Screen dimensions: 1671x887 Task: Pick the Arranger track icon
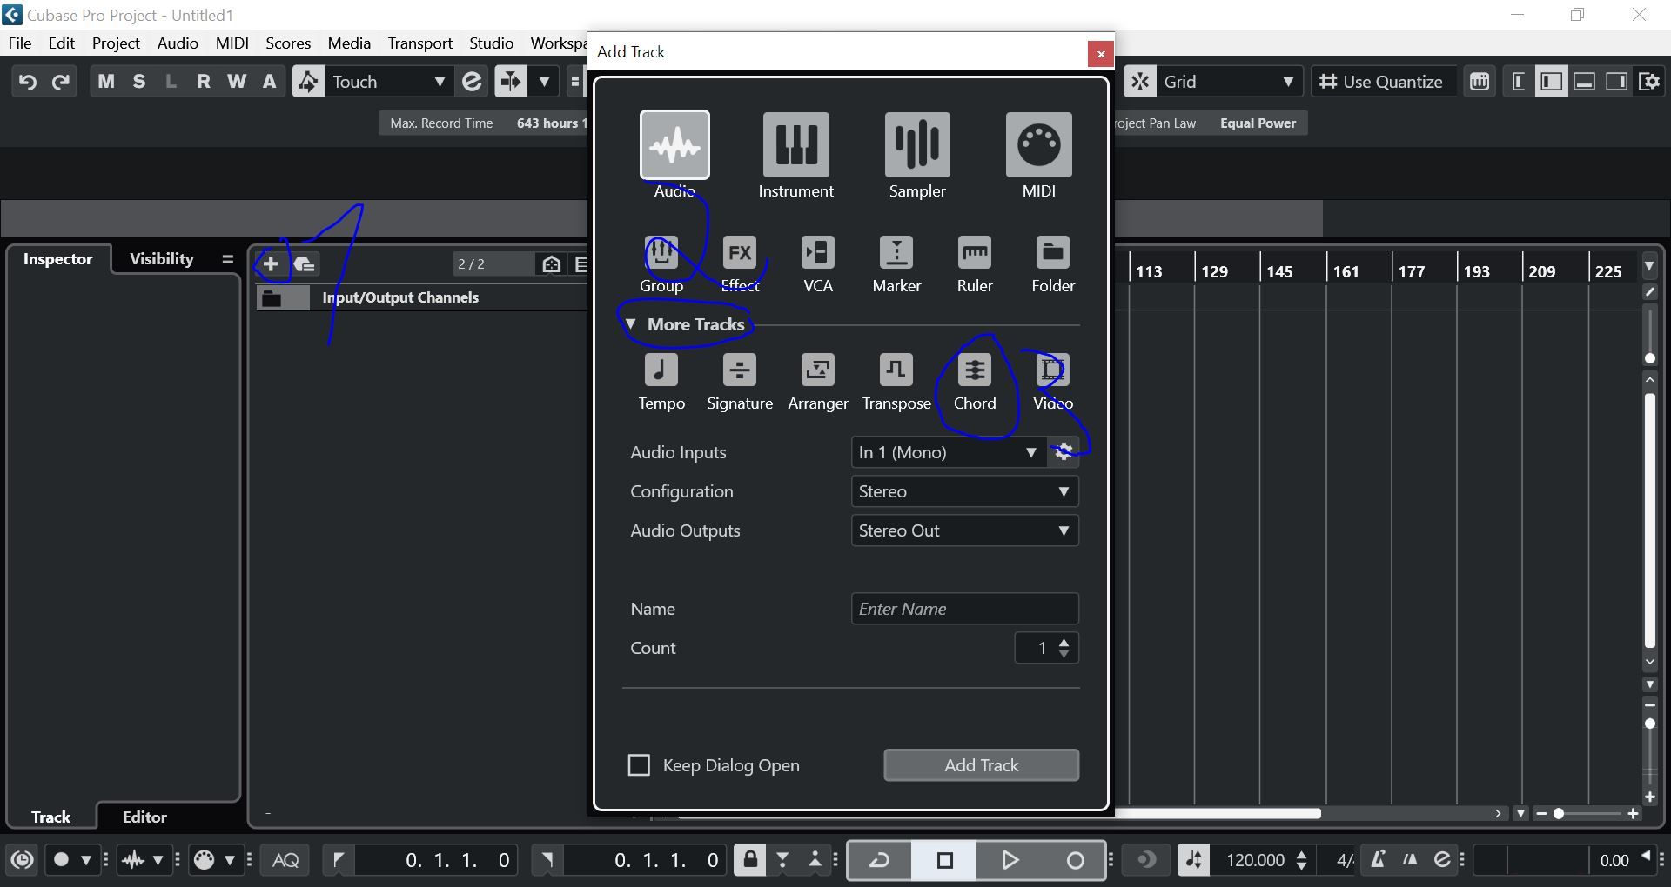click(x=818, y=370)
